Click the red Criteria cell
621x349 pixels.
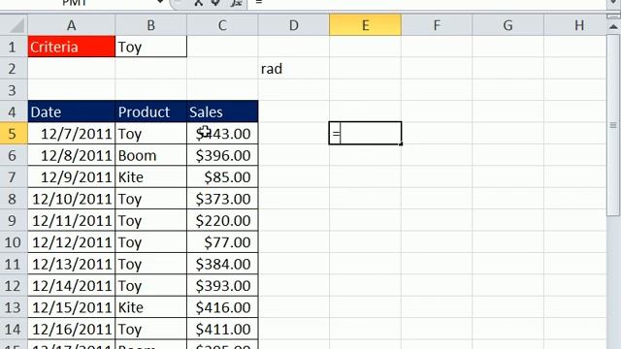pyautogui.click(x=71, y=47)
